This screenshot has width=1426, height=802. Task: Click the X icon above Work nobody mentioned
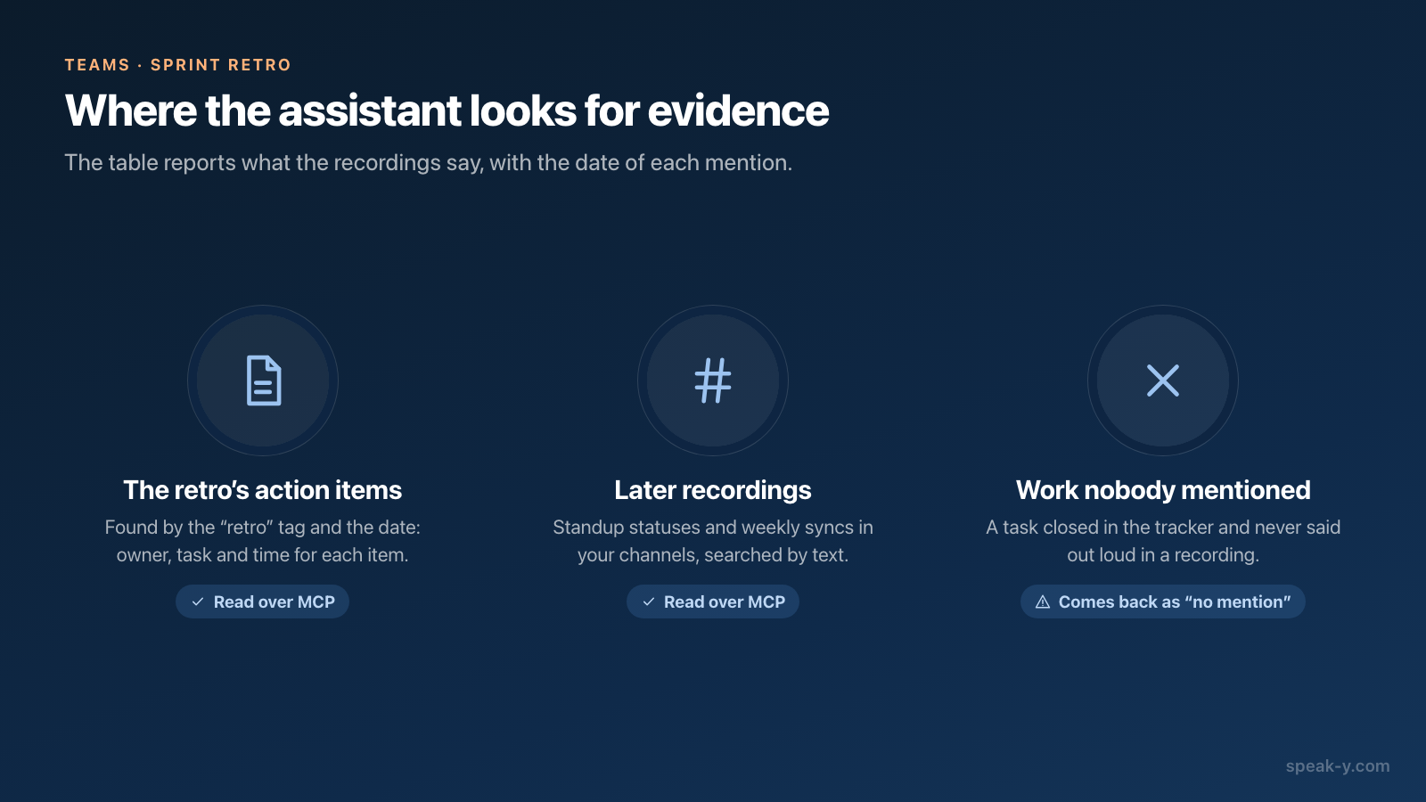tap(1163, 381)
